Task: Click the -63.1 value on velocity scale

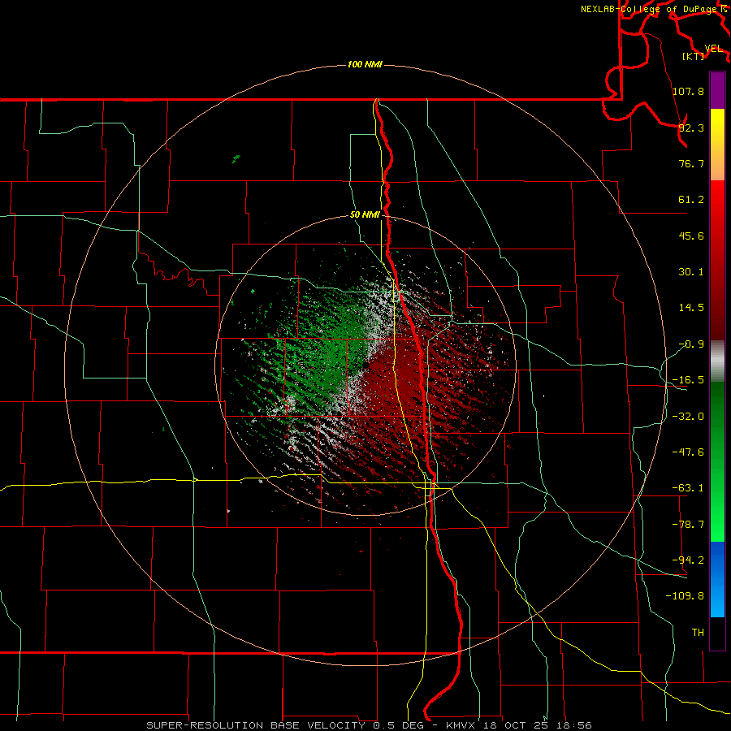Action: pos(688,488)
